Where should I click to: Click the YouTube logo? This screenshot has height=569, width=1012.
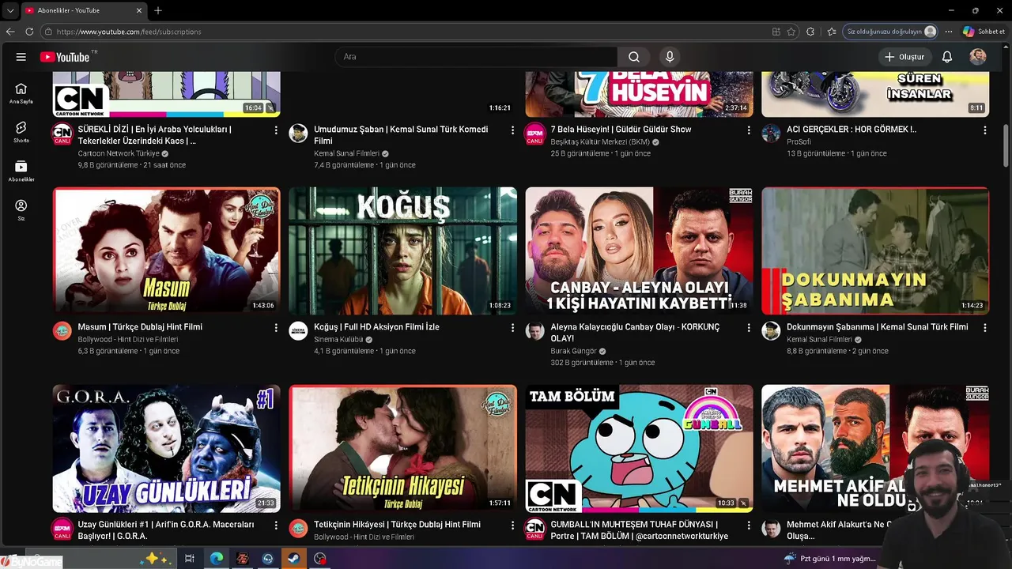pyautogui.click(x=65, y=57)
